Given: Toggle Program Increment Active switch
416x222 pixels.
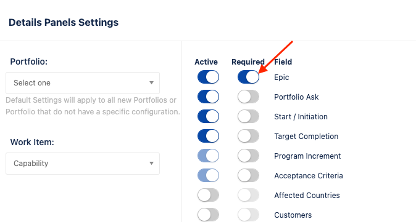Looking at the screenshot, I should point(208,156).
